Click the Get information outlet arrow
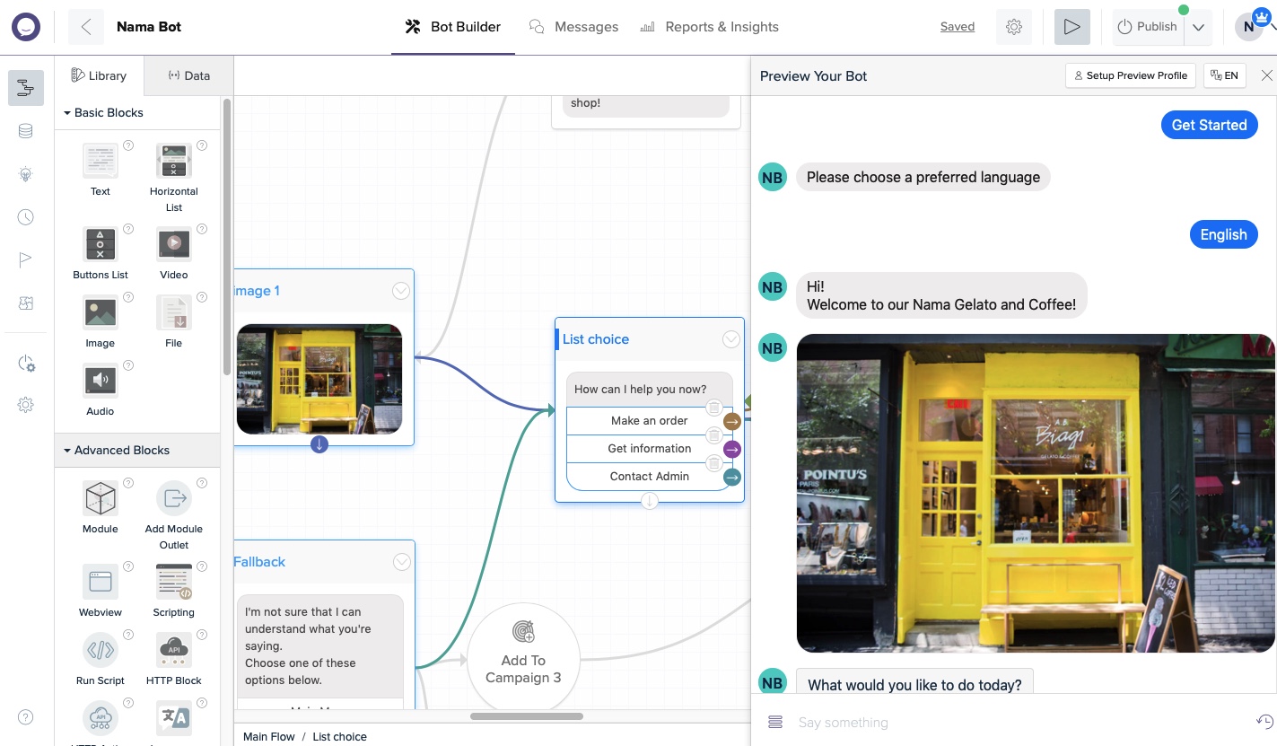Viewport: 1277px width, 746px height. click(x=732, y=449)
